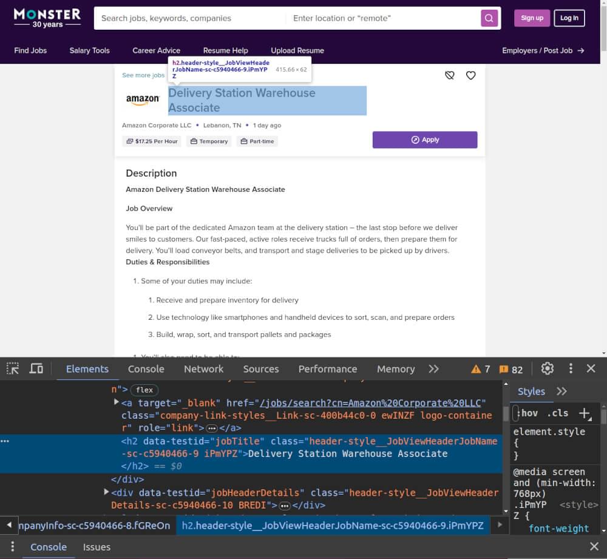
Task: Open hidden panels with the chevron next to Memory
Action: point(433,368)
